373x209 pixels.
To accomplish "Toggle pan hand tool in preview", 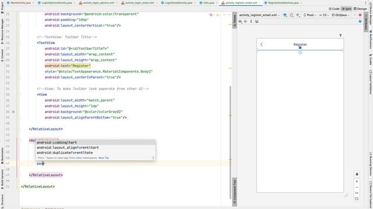I will tap(357, 174).
